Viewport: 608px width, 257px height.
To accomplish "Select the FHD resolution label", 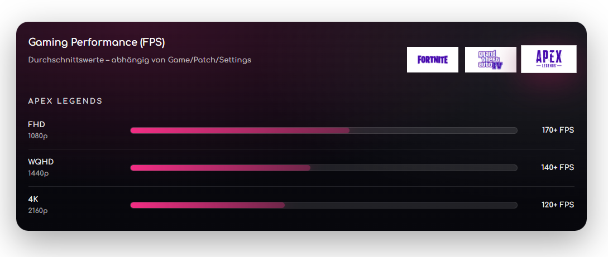I will tap(36, 124).
